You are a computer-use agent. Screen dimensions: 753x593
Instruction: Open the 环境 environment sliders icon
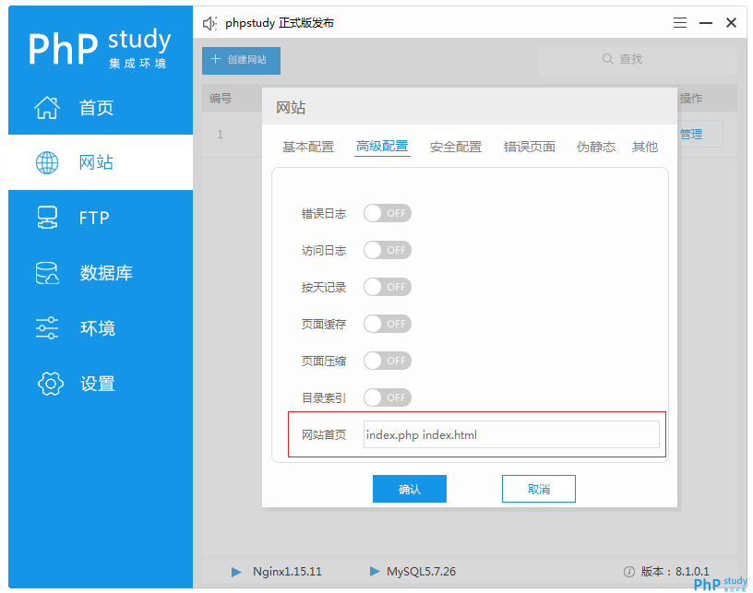click(x=47, y=328)
